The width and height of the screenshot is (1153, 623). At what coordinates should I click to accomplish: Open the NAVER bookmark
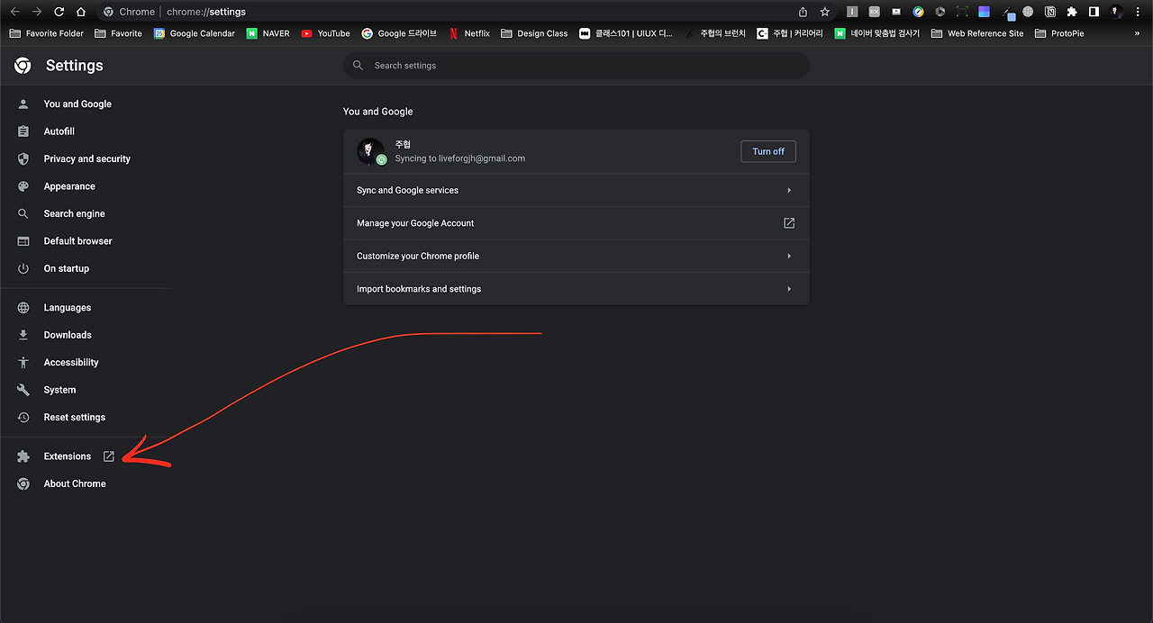(x=268, y=33)
